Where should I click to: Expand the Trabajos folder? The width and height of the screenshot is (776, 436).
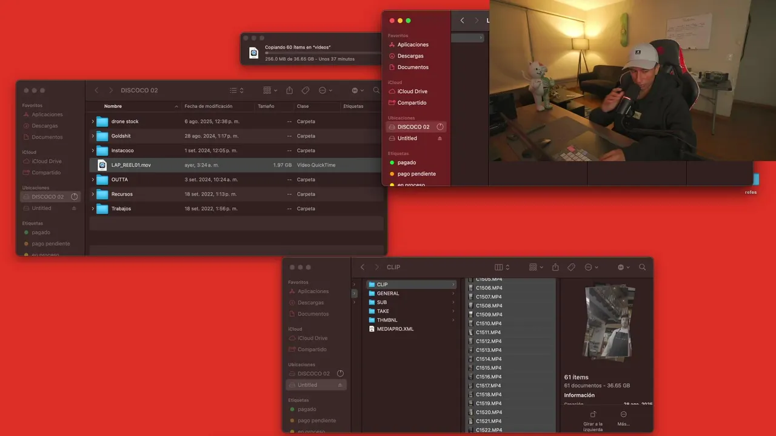[93, 208]
